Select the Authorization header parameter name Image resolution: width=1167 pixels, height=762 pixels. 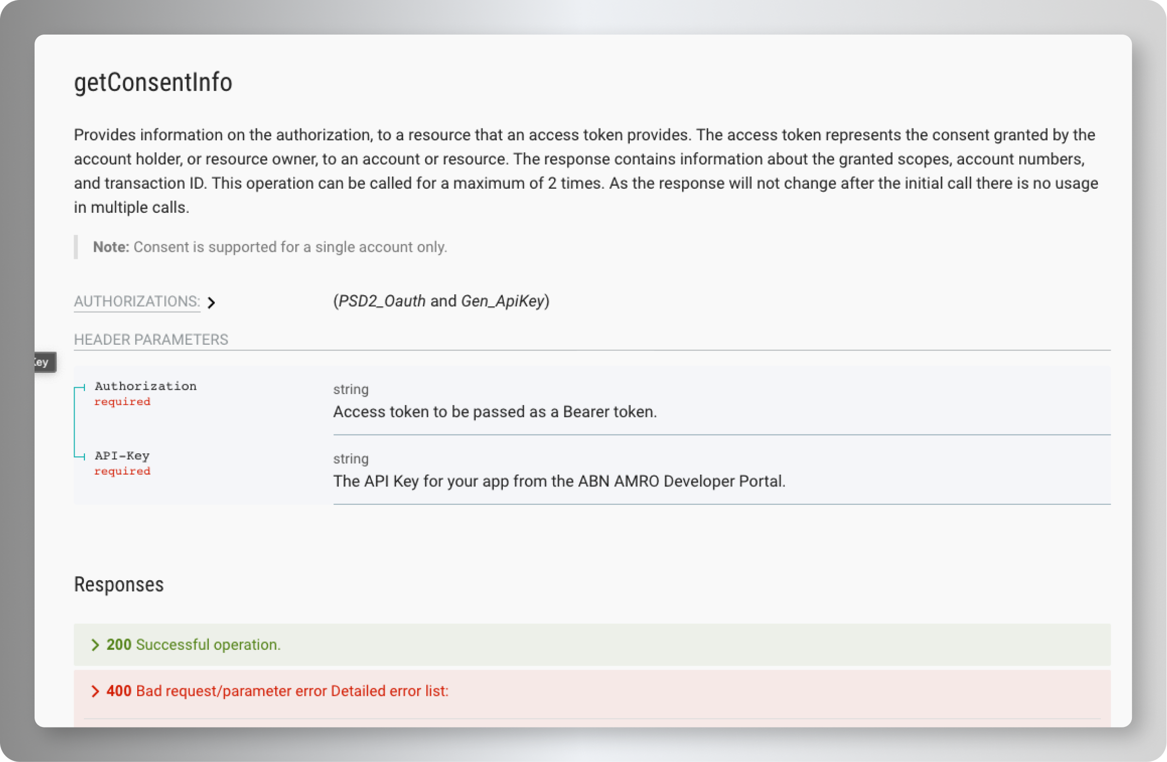146,386
